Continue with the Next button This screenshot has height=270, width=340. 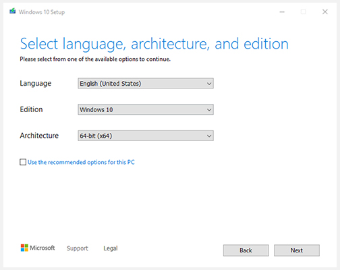coord(297,250)
